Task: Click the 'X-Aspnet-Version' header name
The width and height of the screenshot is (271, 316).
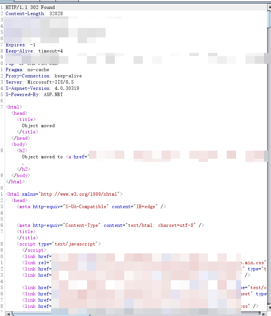Action: (28, 88)
